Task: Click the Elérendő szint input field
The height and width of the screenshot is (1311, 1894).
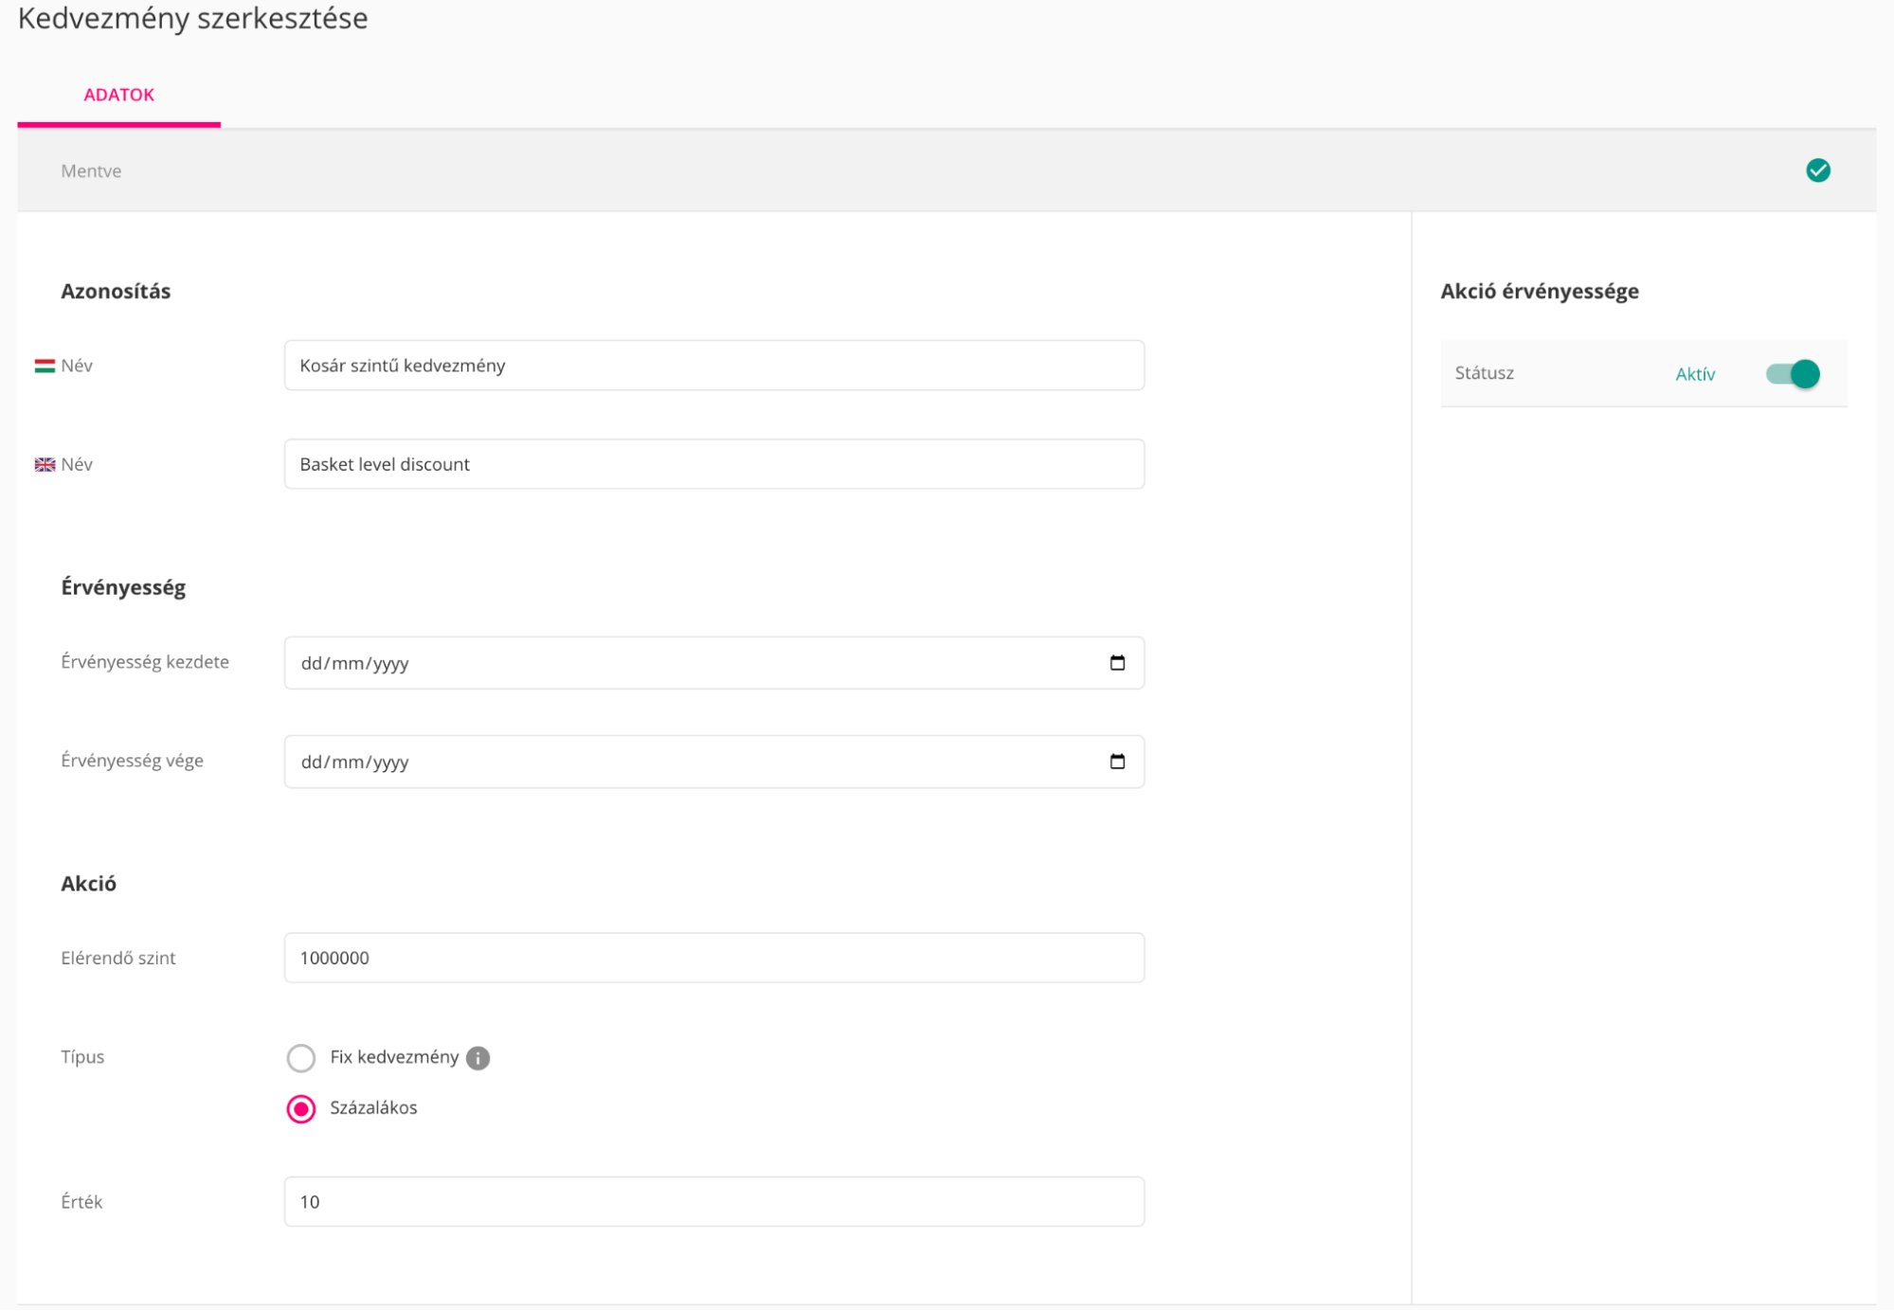Action: pyautogui.click(x=713, y=958)
